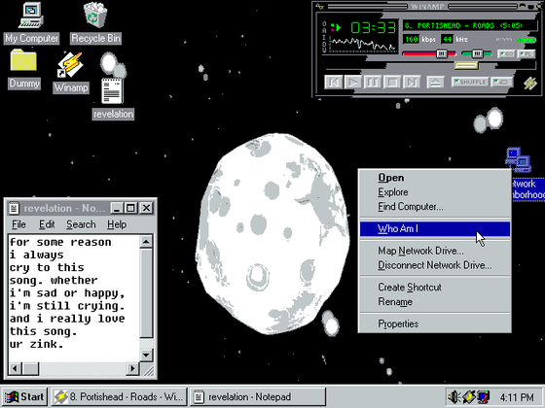545x408 pixels.
Task: Choose Map Network Drive... option
Action: [x=435, y=251]
